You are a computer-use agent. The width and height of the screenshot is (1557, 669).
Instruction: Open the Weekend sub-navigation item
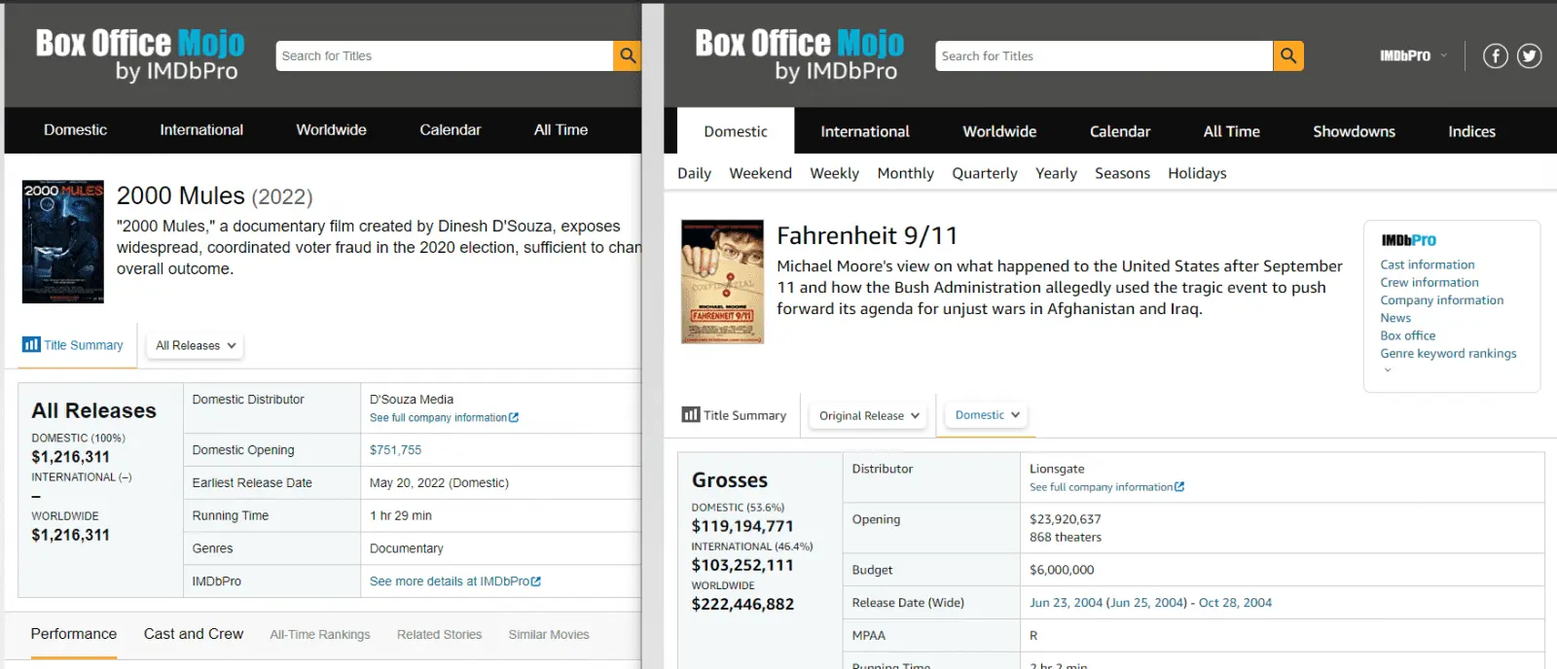[x=760, y=173]
